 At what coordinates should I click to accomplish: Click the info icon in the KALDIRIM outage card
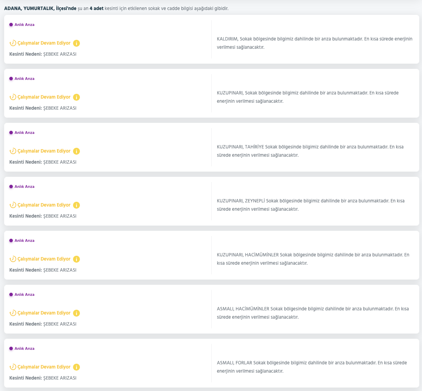point(76,43)
